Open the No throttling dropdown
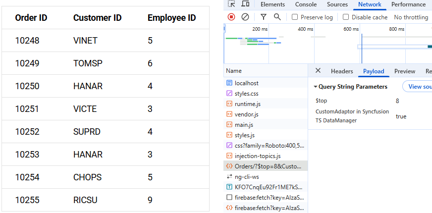Screen dimensions: 432x213 [411, 17]
